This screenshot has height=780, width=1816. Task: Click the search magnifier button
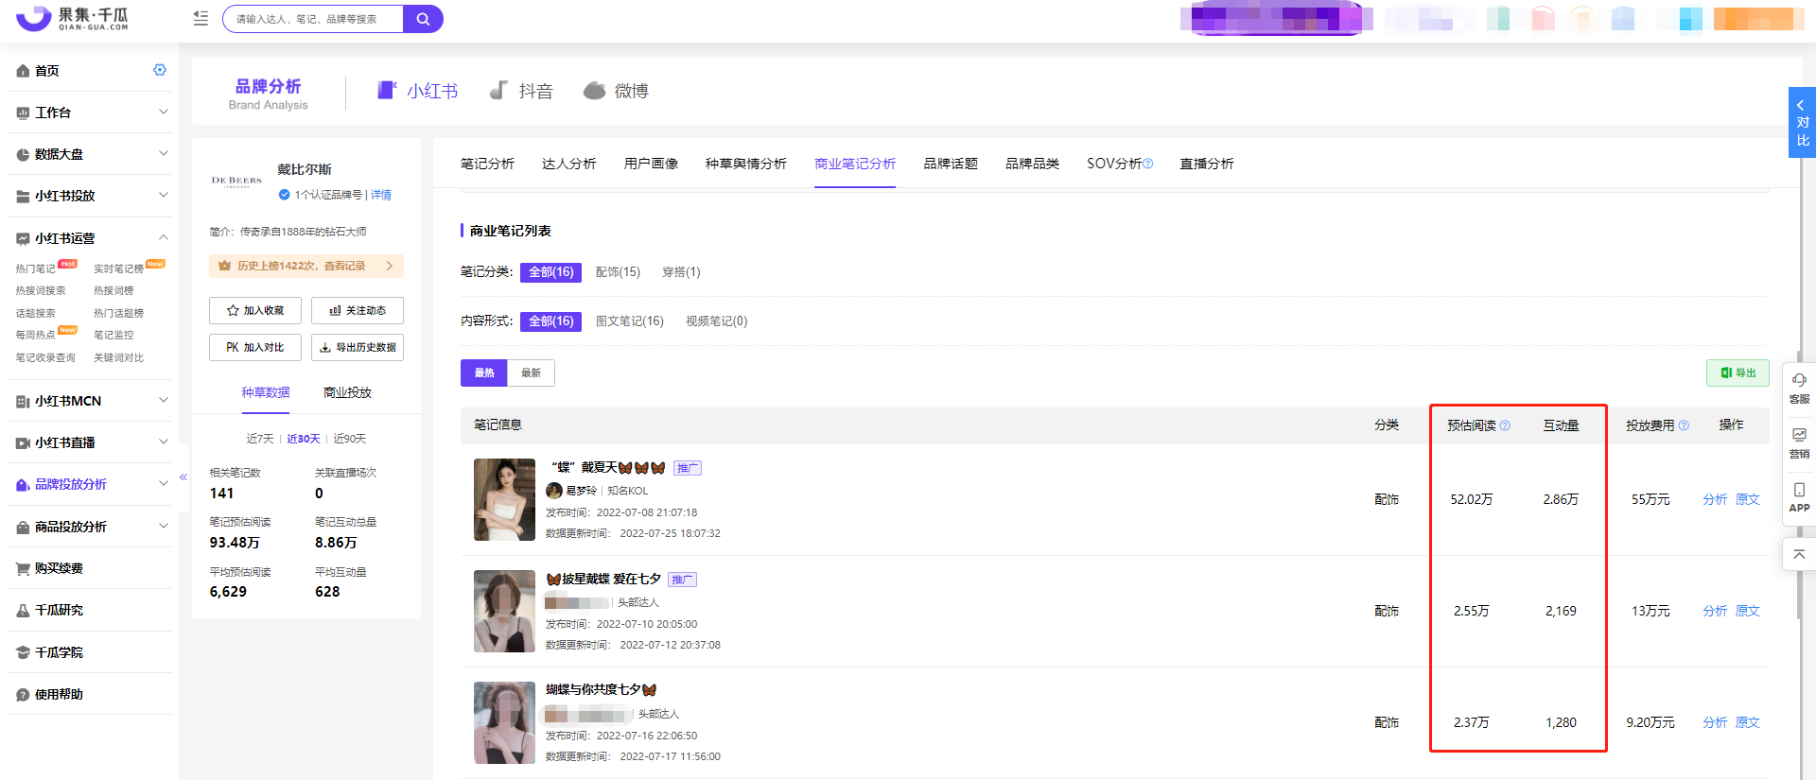[x=423, y=19]
